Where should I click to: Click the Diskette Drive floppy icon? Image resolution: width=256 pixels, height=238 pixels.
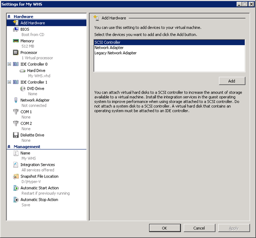(16, 135)
